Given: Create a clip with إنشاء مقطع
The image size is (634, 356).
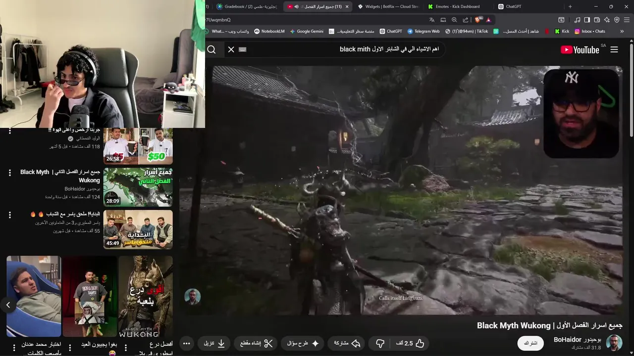Looking at the screenshot, I should [257, 343].
